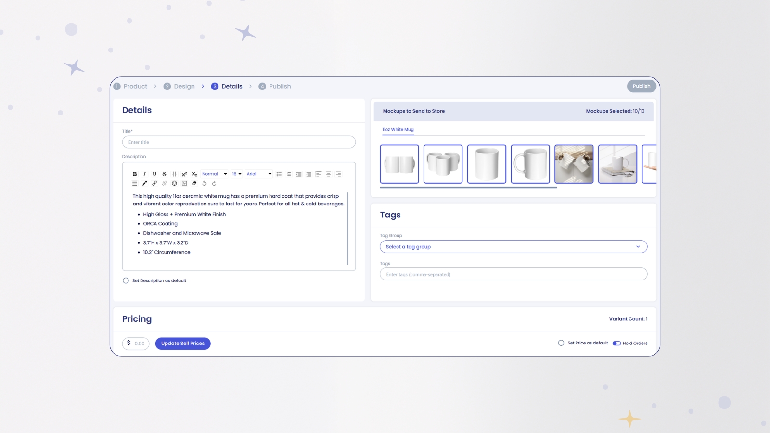770x433 pixels.
Task: Align description text right
Action: pyautogui.click(x=338, y=174)
